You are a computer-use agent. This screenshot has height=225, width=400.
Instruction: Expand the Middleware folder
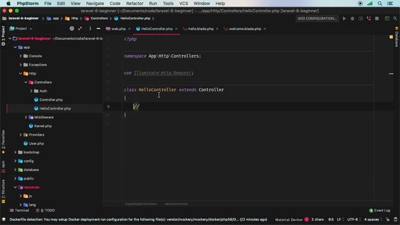coord(26,117)
